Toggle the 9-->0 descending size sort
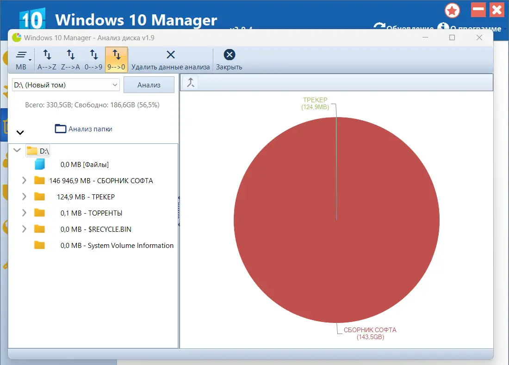509x365 pixels. click(116, 60)
